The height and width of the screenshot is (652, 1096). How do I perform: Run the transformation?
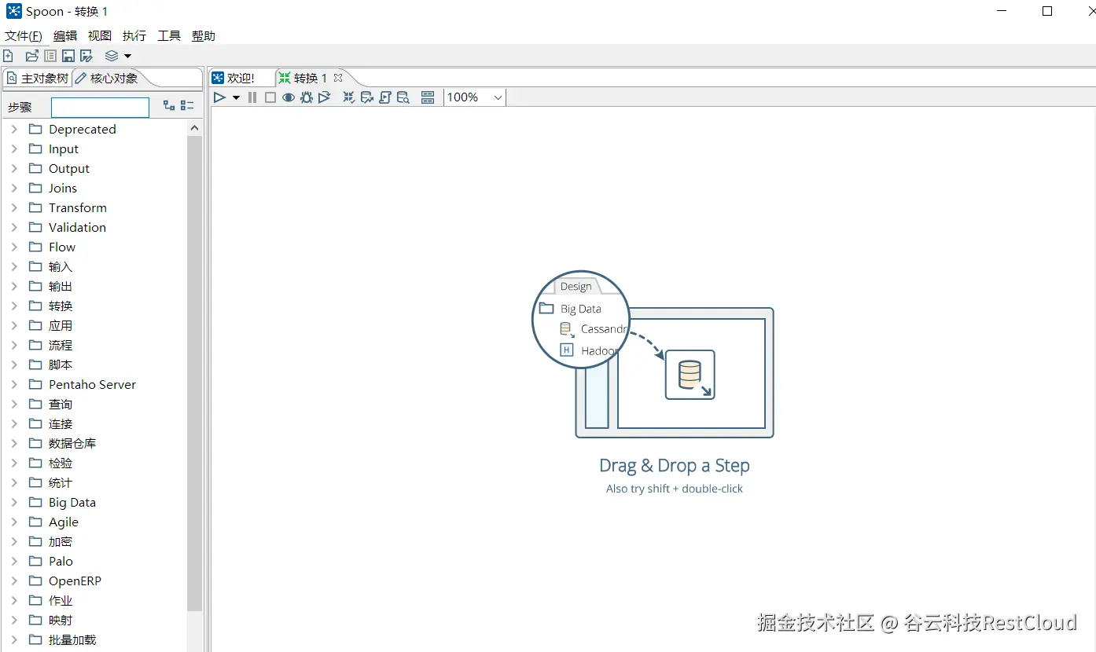pyautogui.click(x=220, y=97)
